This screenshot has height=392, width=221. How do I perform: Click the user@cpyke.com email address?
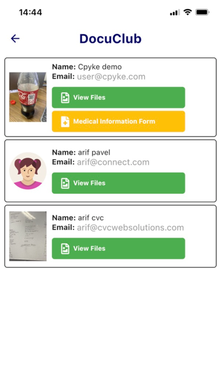pyautogui.click(x=111, y=77)
